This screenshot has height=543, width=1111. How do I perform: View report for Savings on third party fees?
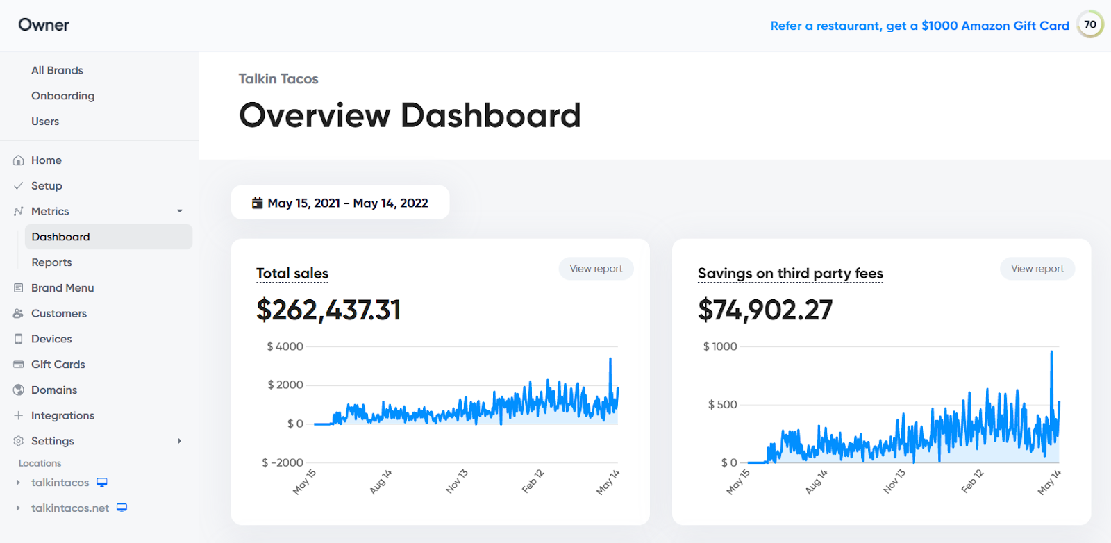click(x=1037, y=269)
